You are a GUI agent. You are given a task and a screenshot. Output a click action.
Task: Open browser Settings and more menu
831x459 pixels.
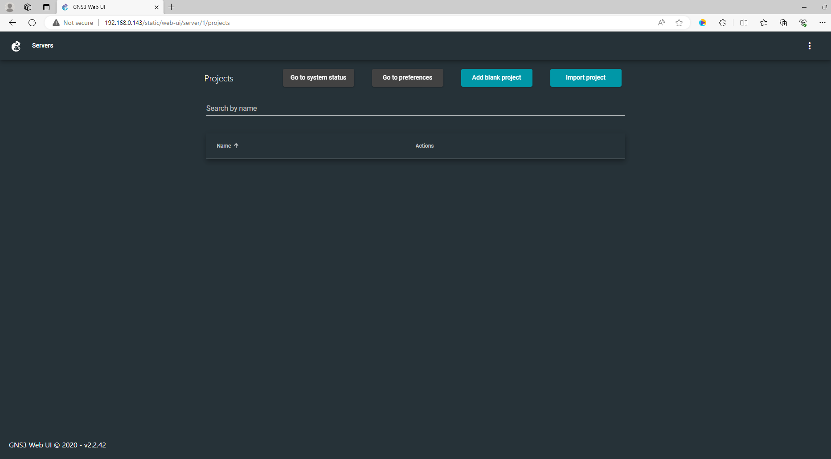click(822, 23)
